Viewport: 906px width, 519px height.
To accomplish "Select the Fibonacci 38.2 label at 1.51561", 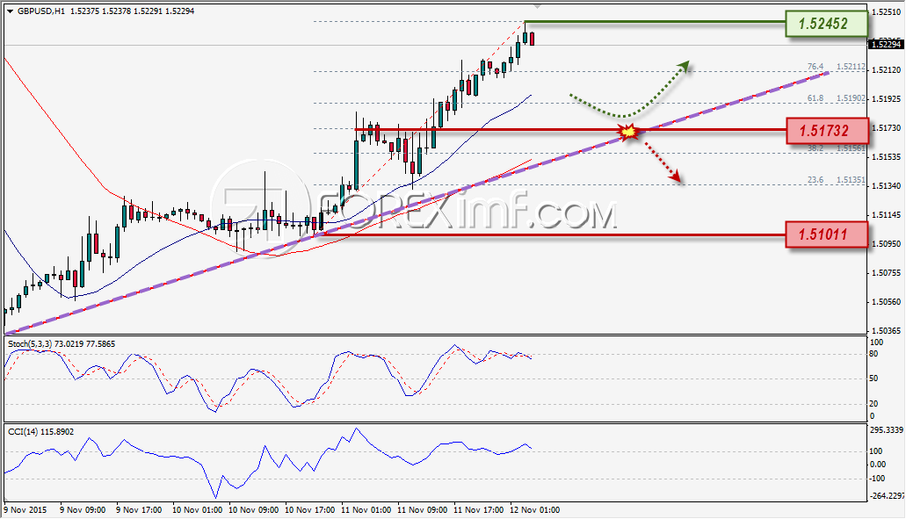I will (836, 148).
